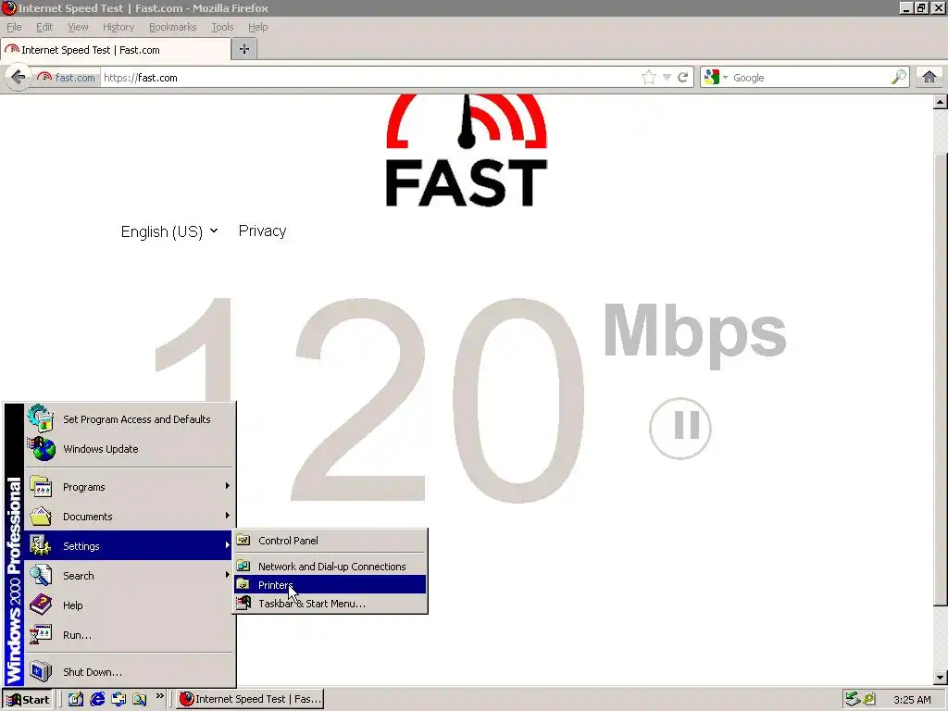Open the Privacy link
The image size is (948, 711).
[x=262, y=231]
